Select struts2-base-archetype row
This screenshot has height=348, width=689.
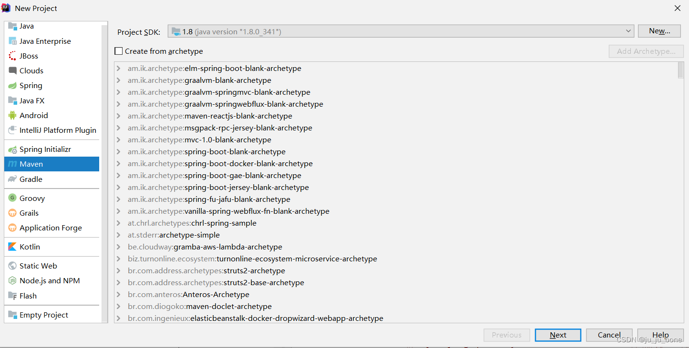coord(395,282)
